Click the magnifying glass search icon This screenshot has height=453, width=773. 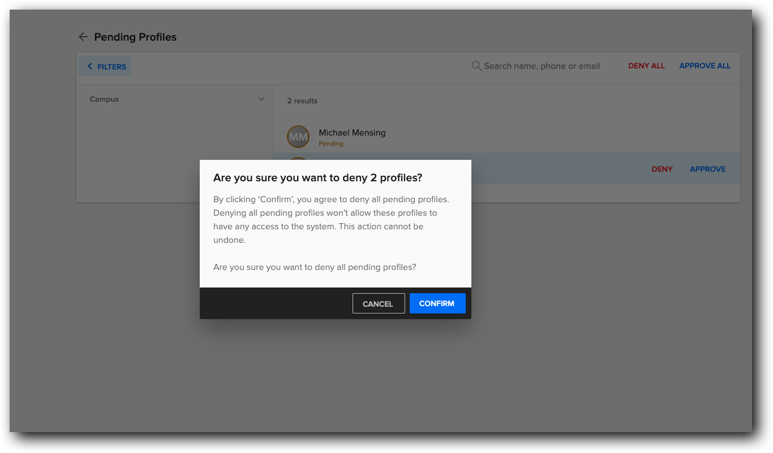(476, 66)
